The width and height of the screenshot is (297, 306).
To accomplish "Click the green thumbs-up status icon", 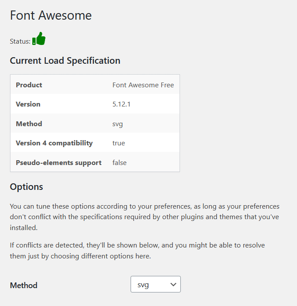I will click(39, 39).
